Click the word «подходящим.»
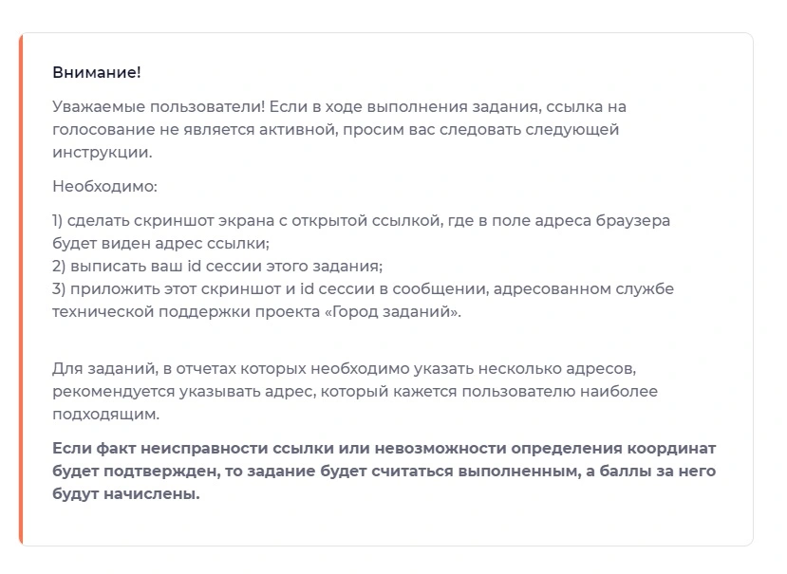This screenshot has width=787, height=574. click(x=106, y=415)
